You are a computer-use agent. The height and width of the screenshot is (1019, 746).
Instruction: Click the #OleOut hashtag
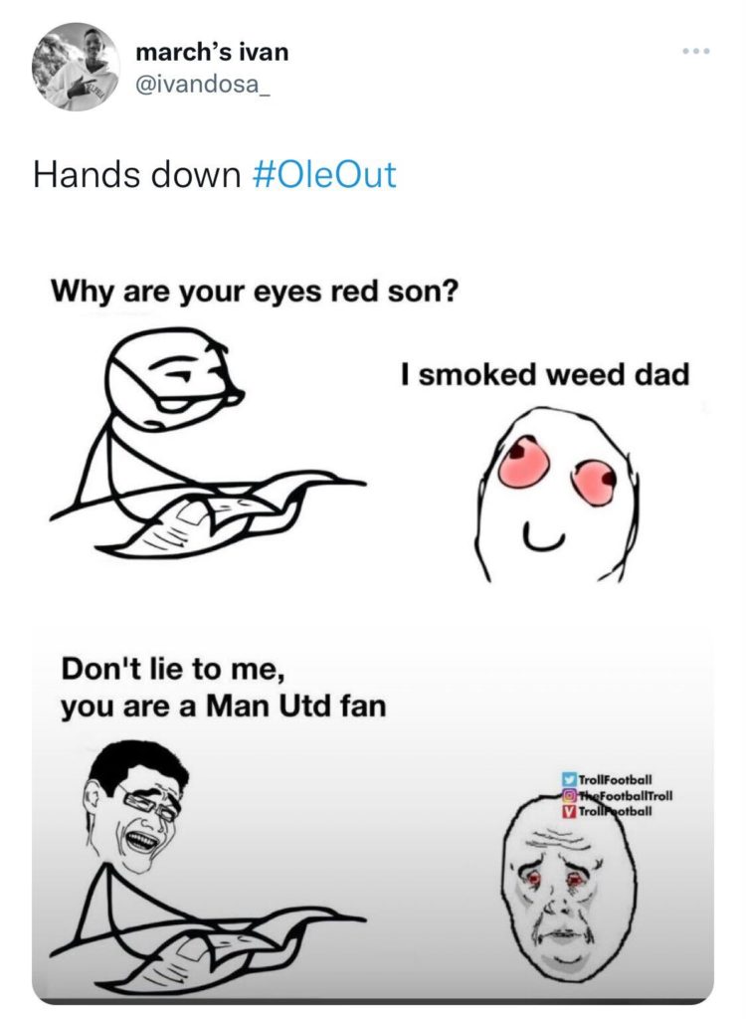point(323,175)
